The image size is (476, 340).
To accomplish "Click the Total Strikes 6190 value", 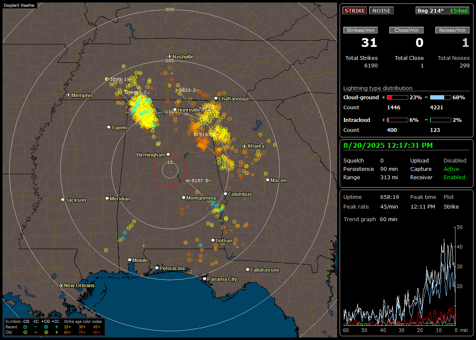I will point(371,66).
